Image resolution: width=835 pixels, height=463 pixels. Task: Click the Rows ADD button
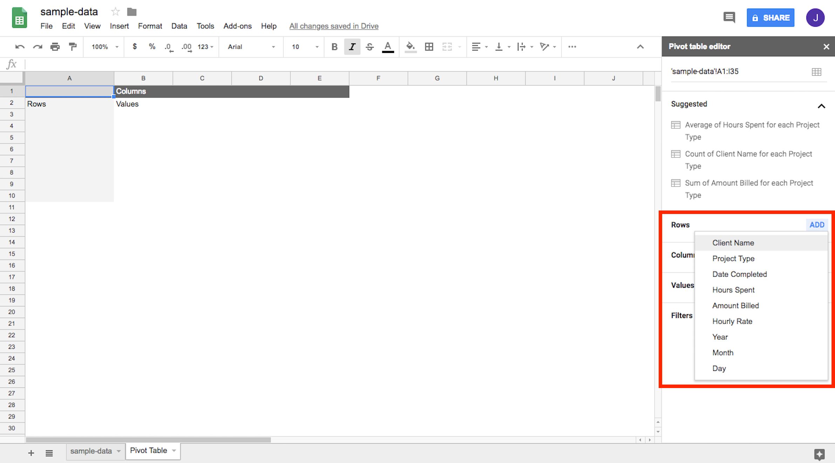(816, 225)
